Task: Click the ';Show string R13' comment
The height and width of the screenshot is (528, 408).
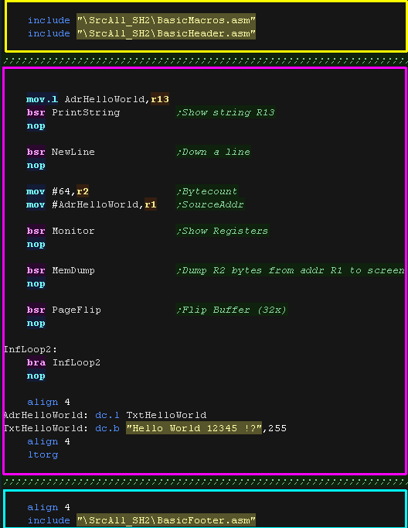Action: tap(226, 112)
